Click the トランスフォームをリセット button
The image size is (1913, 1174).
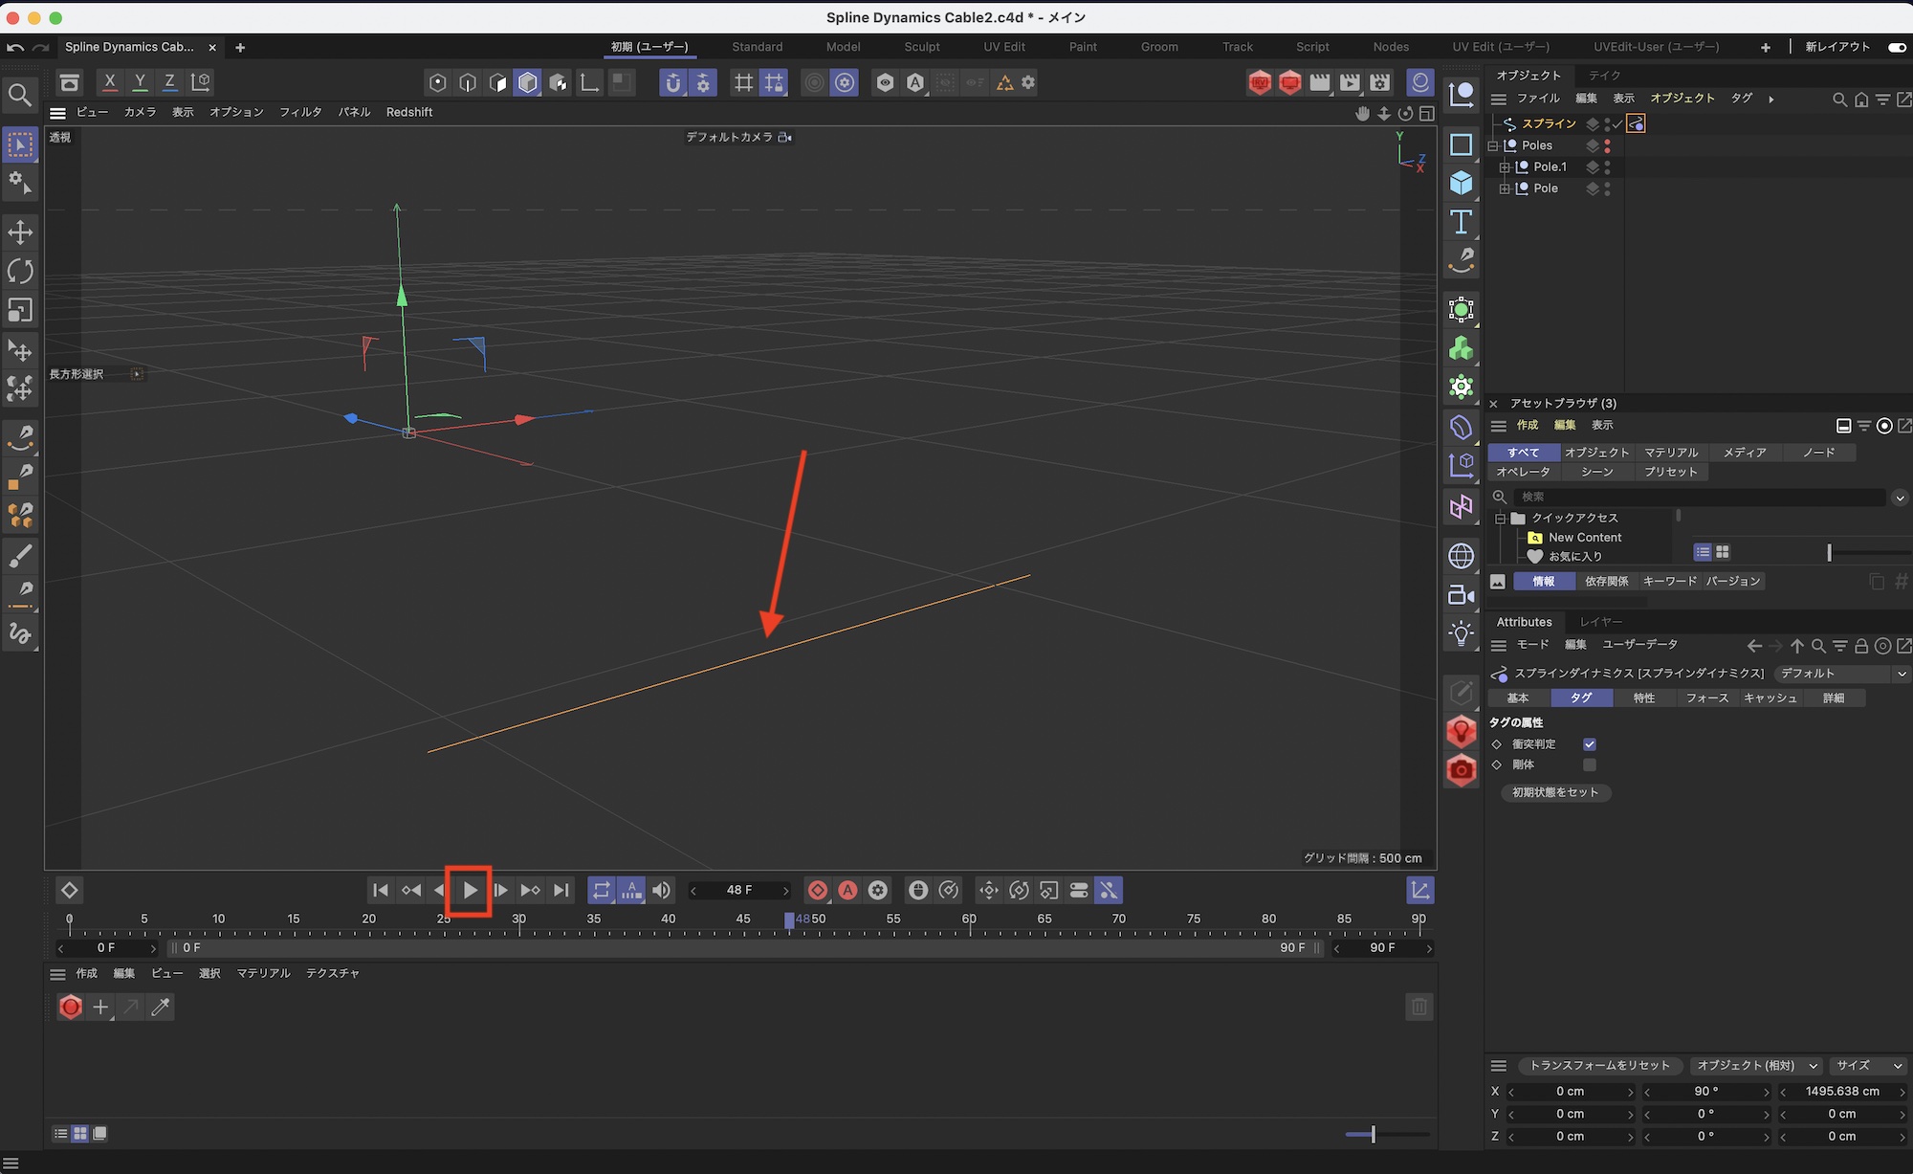pyautogui.click(x=1598, y=1066)
